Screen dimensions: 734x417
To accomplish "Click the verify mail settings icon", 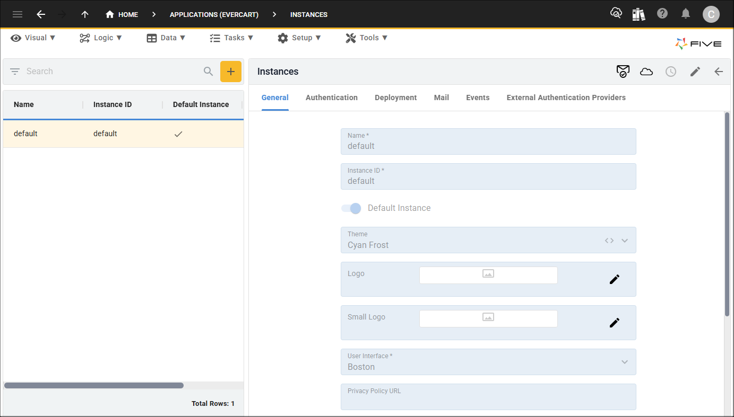I will (623, 71).
